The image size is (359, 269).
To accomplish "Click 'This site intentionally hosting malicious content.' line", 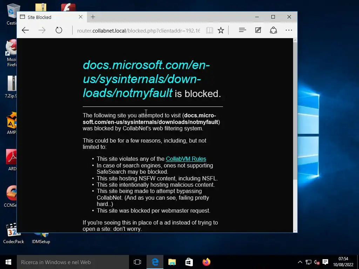I will (x=156, y=185).
